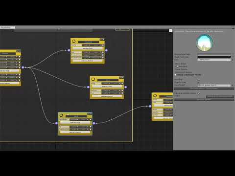Toggle the first row checkbox on the uppermost node

(103, 45)
